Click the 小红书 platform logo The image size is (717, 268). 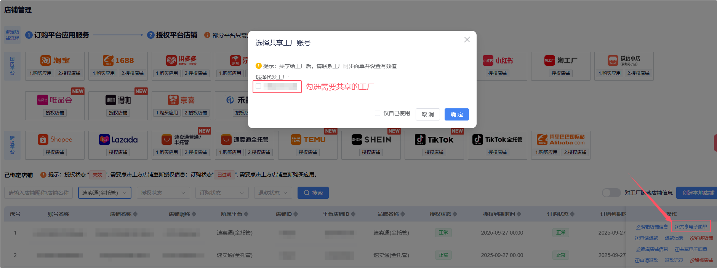[498, 60]
